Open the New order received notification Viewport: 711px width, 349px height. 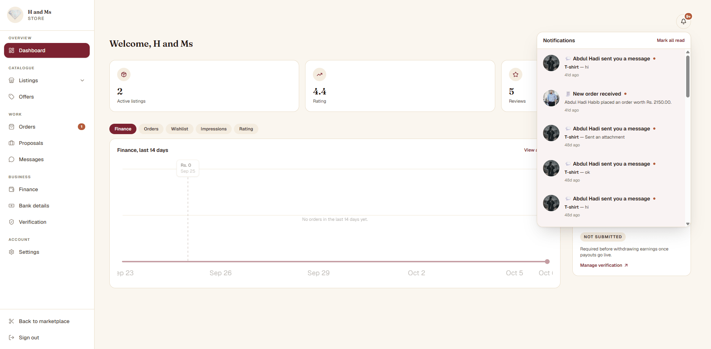611,102
